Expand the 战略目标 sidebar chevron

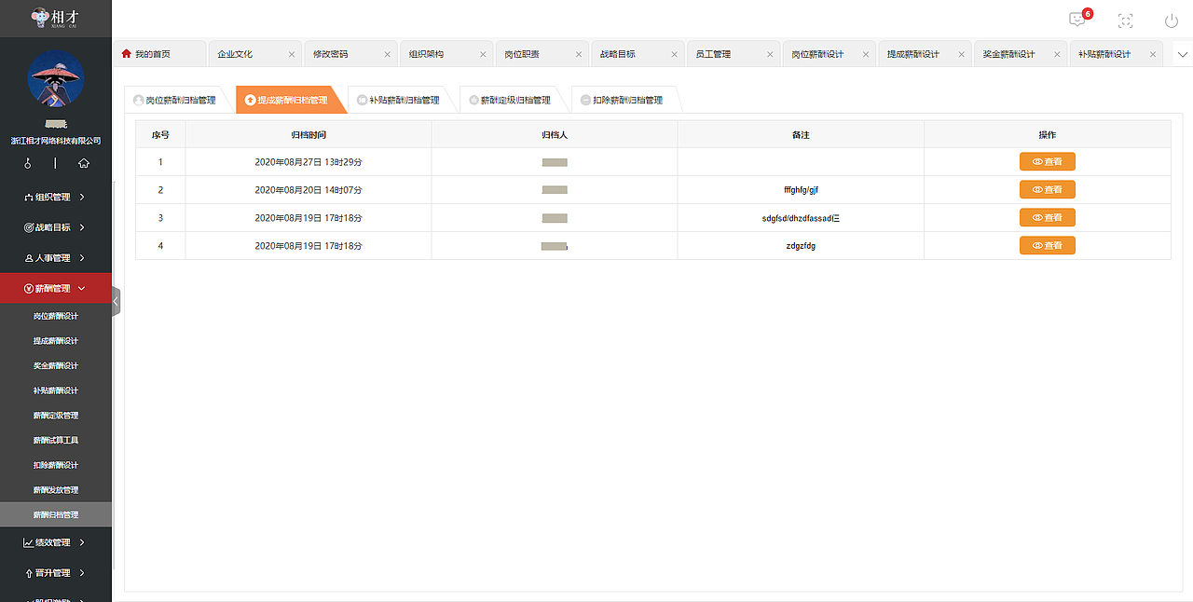(83, 227)
